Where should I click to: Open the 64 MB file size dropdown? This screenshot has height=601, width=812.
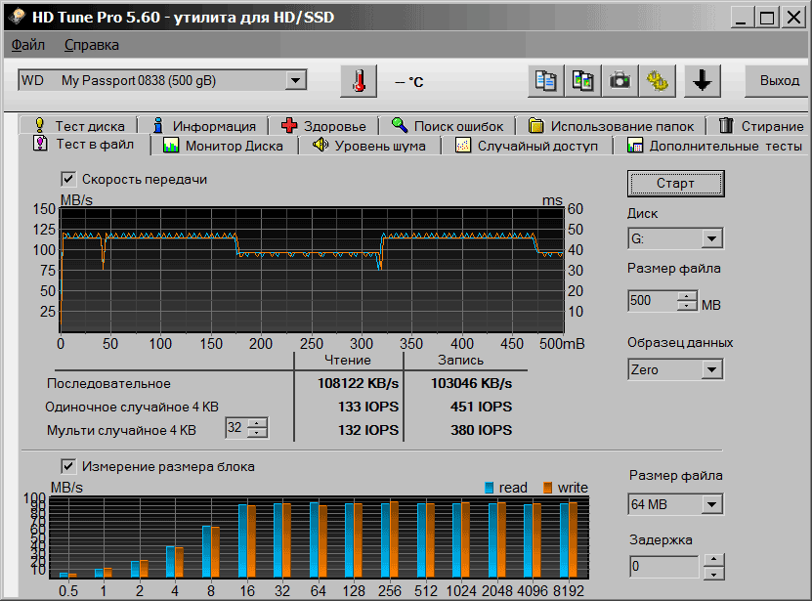(711, 504)
